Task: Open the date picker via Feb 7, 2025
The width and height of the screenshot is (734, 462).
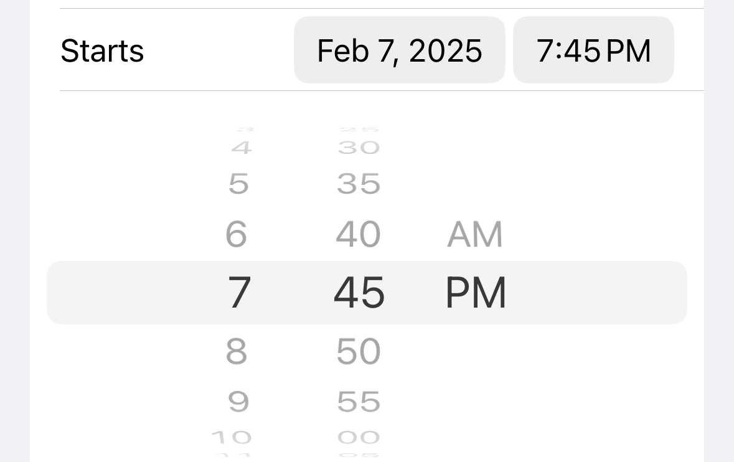Action: (x=399, y=50)
